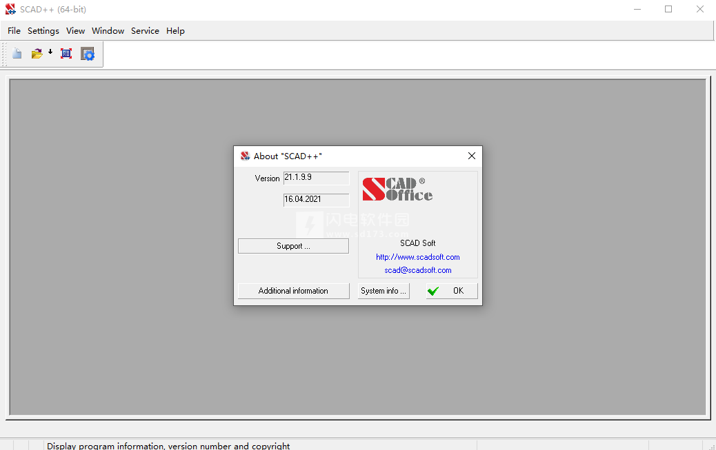
Task: Create a new project with the toolbar icon
Action: coord(17,54)
